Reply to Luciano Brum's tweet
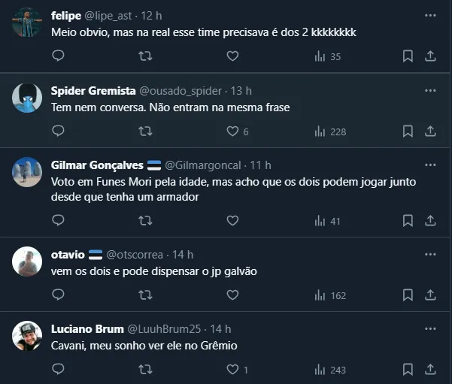 (58, 370)
